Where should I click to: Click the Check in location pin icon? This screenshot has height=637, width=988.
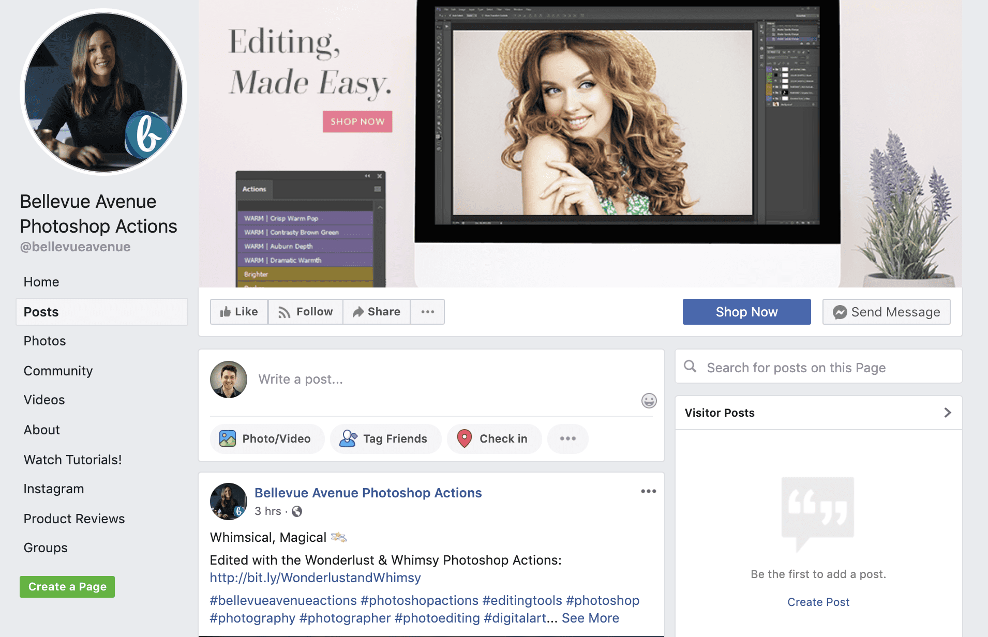point(465,439)
